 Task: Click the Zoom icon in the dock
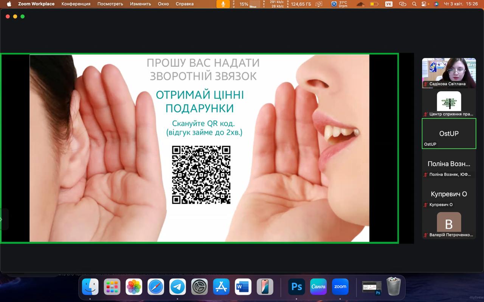(340, 287)
